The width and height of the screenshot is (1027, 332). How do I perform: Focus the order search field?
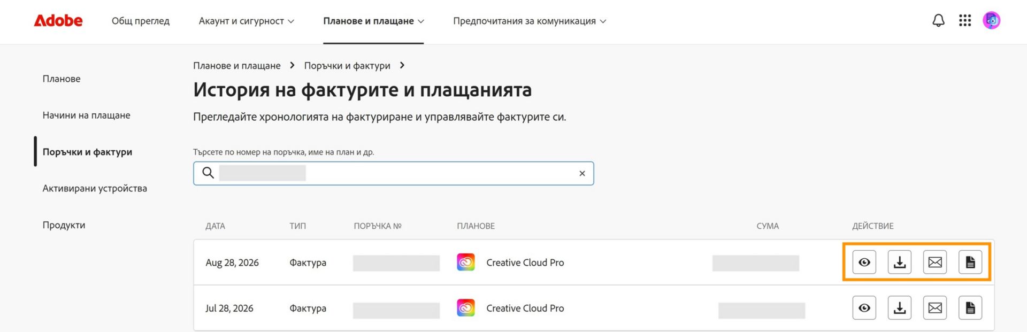394,173
